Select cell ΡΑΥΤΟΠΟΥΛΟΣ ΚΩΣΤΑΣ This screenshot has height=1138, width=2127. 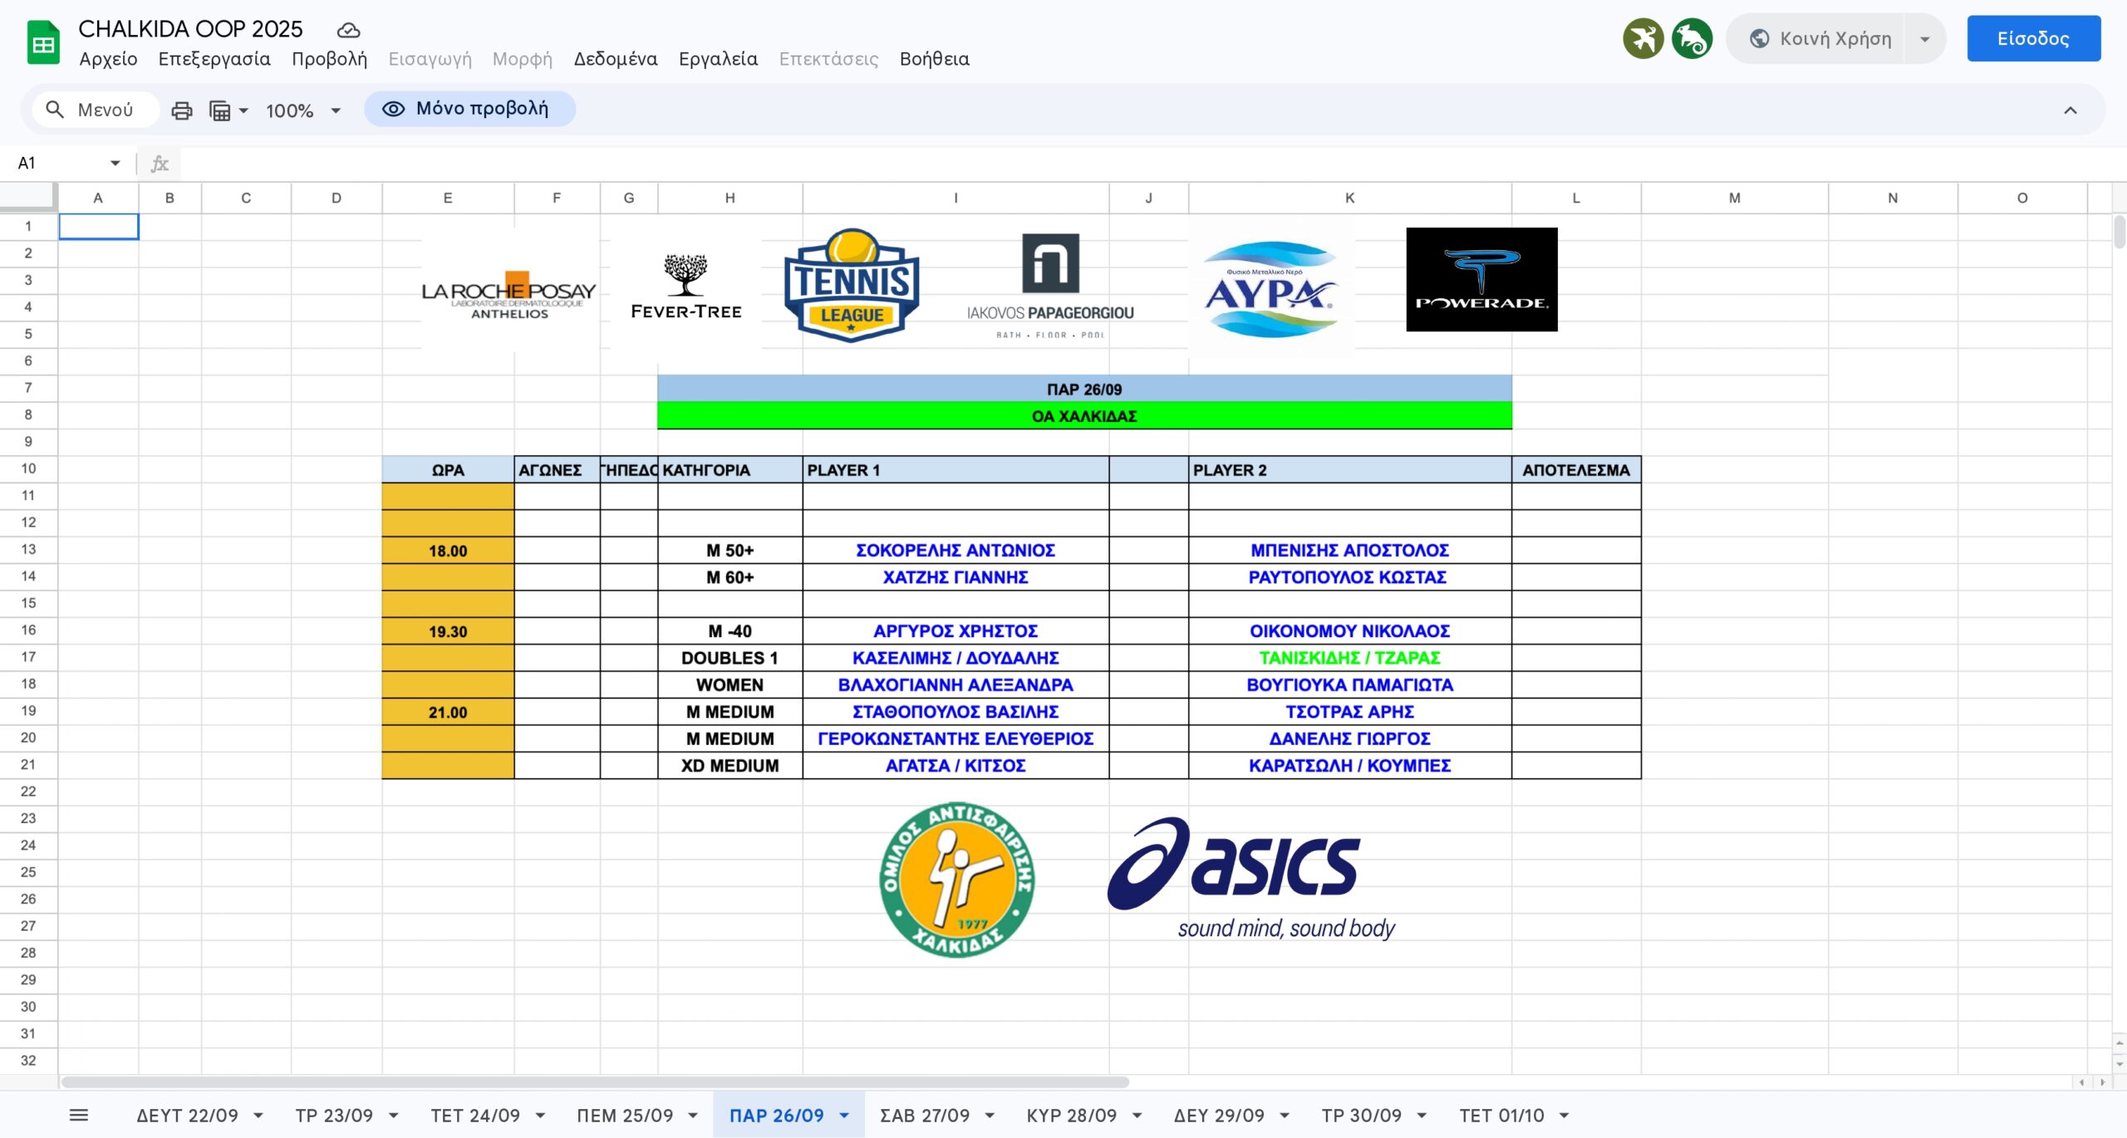coord(1349,576)
